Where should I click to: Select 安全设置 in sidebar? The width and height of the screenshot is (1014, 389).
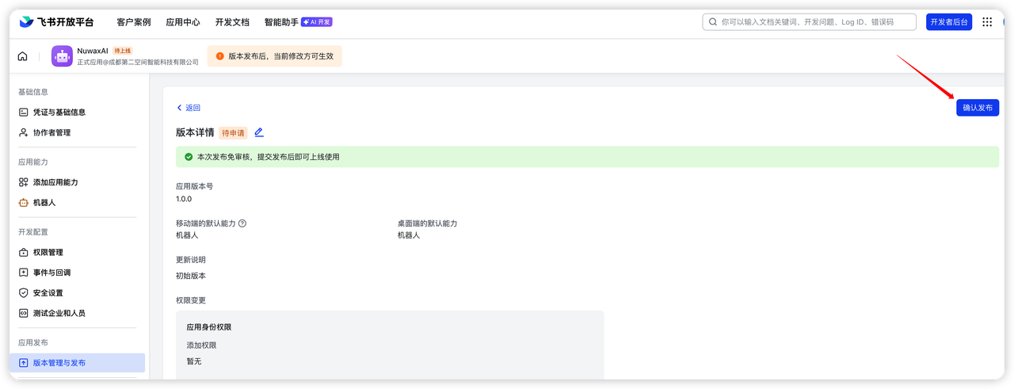48,293
